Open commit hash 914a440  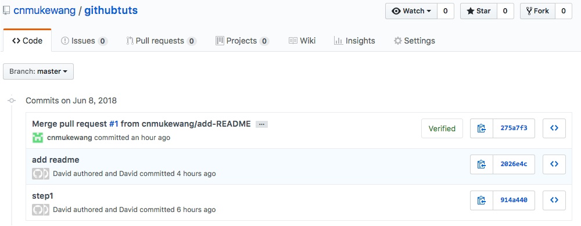(x=514, y=200)
